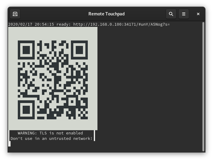213x161 pixels.
Task: Click the terminal vertical scrollbar
Action: [x=203, y=87]
